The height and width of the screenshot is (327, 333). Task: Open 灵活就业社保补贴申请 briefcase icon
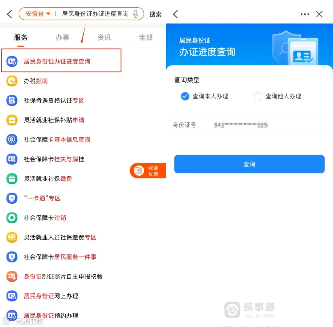click(x=12, y=120)
